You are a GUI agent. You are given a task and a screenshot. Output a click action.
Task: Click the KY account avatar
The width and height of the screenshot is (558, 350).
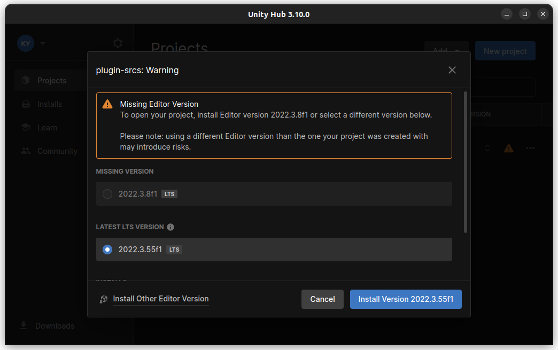[x=26, y=43]
